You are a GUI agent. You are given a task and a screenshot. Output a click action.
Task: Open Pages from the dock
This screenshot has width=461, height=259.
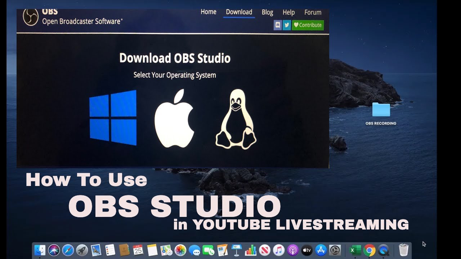222,250
